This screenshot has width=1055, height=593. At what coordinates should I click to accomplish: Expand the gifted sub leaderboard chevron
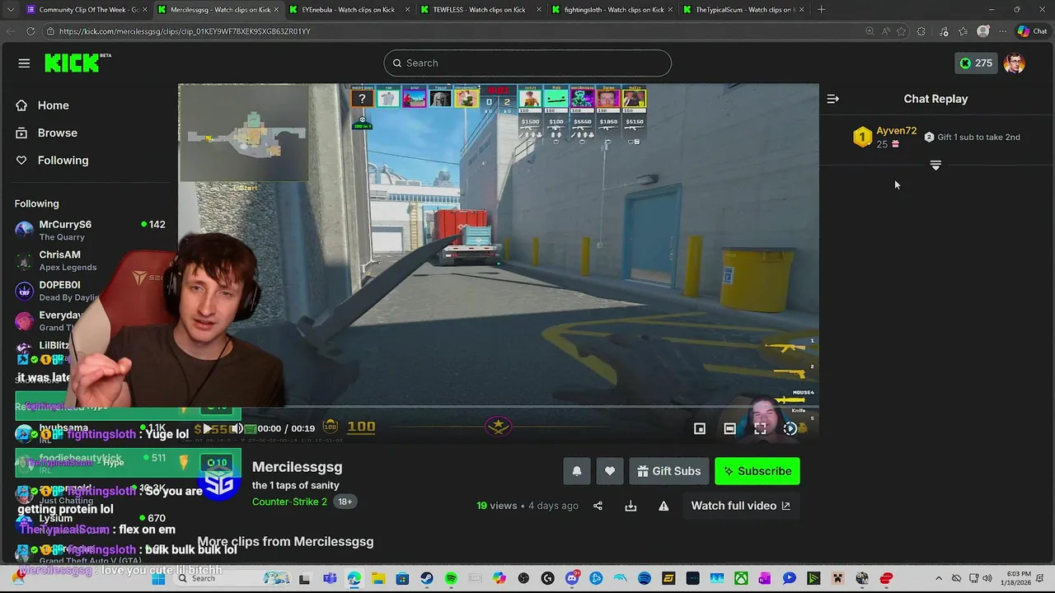tap(935, 166)
